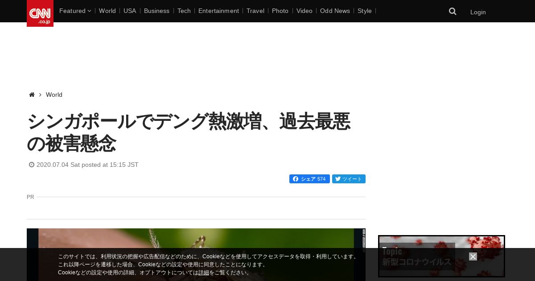Go to Business section
The height and width of the screenshot is (281, 535).
click(156, 11)
